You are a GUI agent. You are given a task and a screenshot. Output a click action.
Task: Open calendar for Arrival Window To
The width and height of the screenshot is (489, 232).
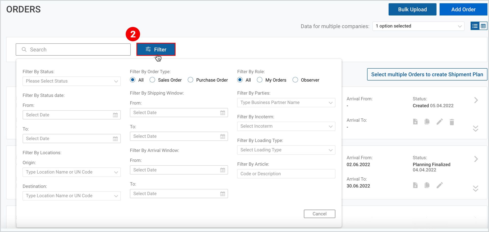point(223,194)
